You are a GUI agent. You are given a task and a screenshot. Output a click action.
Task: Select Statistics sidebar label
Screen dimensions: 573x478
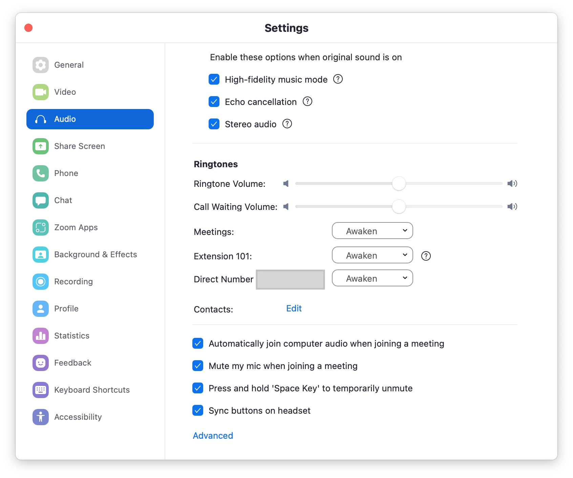(72, 336)
